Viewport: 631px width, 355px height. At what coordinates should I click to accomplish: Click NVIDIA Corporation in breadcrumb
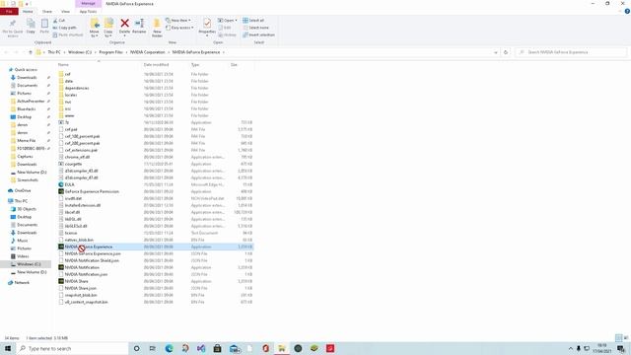pos(147,52)
